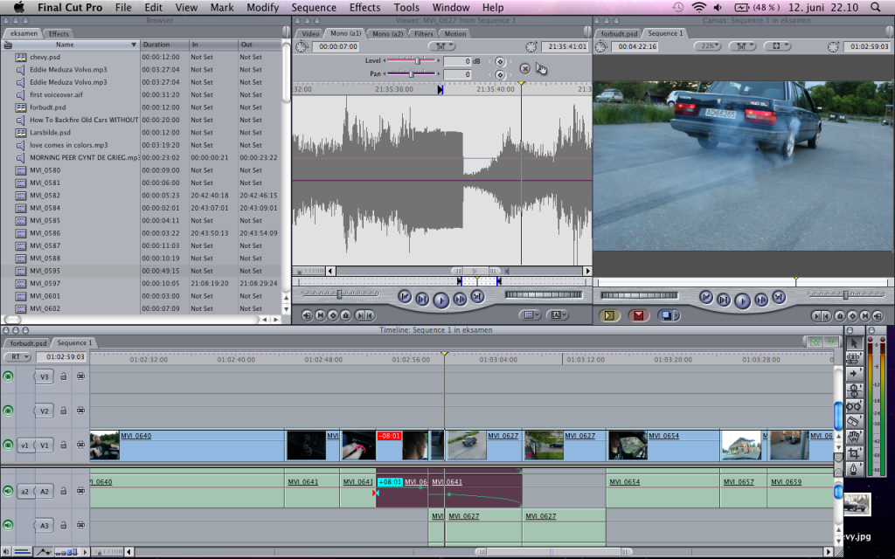895x559 pixels.
Task: Toggle V1 track visibility
Action: (x=8, y=445)
